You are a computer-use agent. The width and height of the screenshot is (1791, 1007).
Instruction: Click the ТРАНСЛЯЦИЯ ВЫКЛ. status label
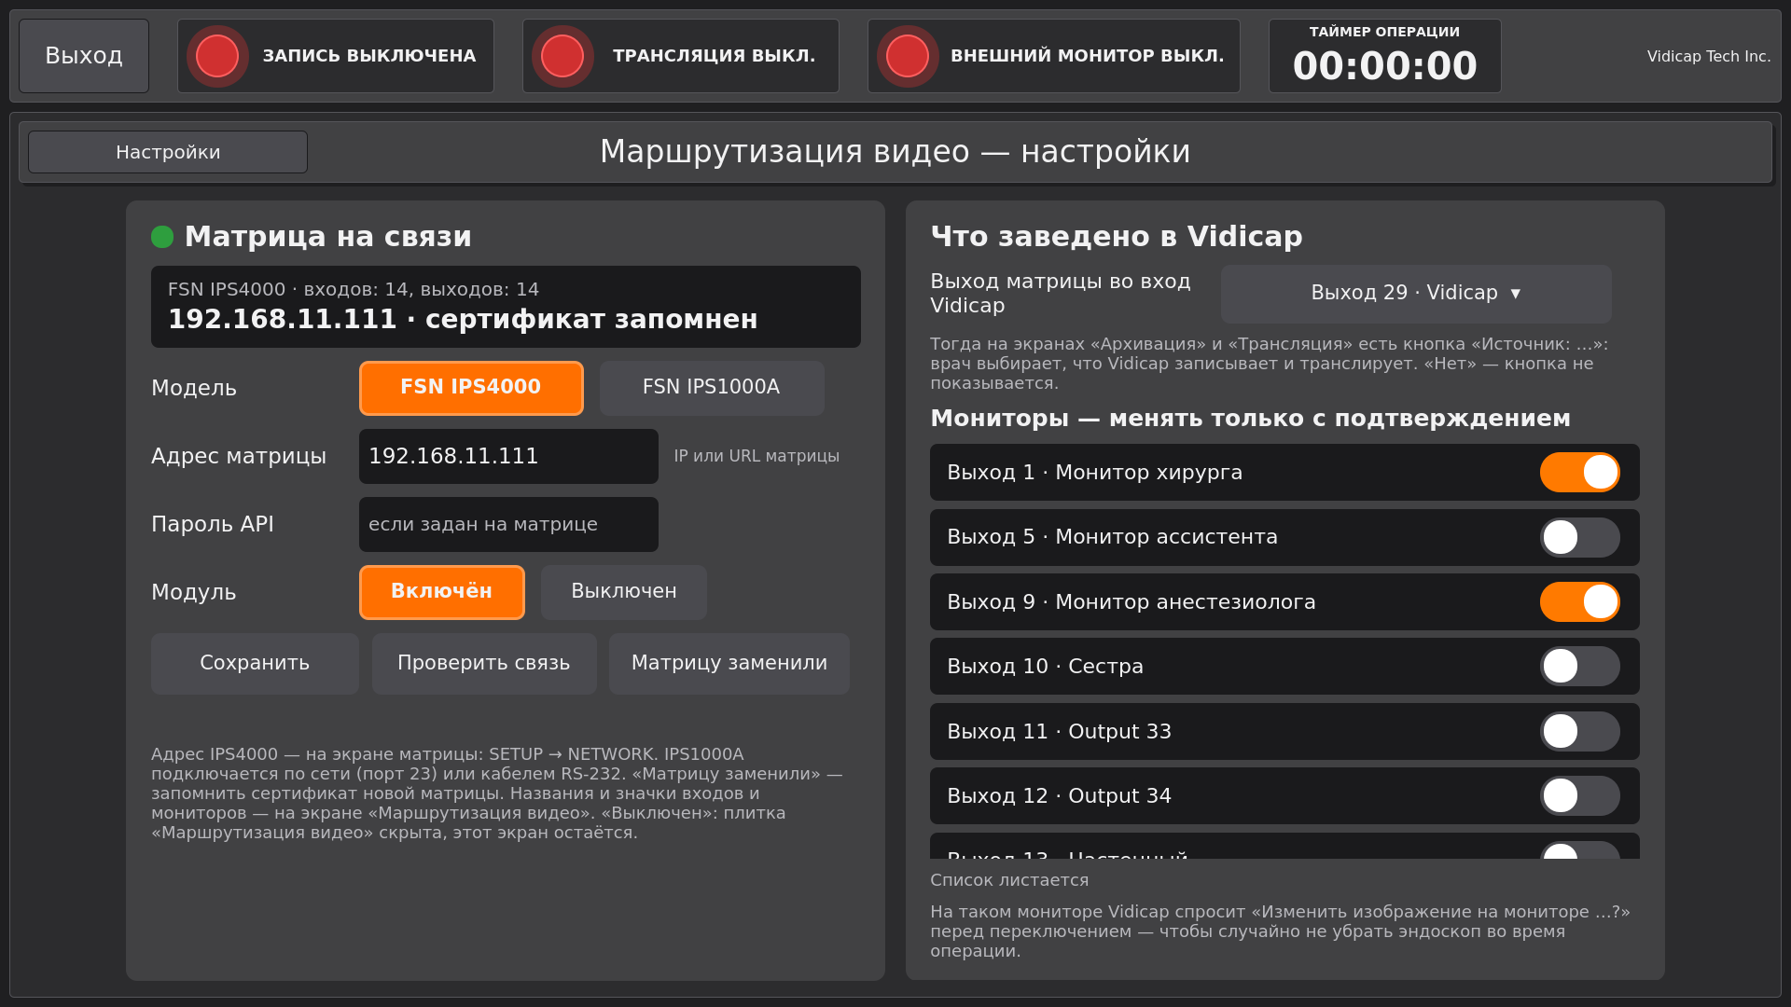tap(715, 56)
